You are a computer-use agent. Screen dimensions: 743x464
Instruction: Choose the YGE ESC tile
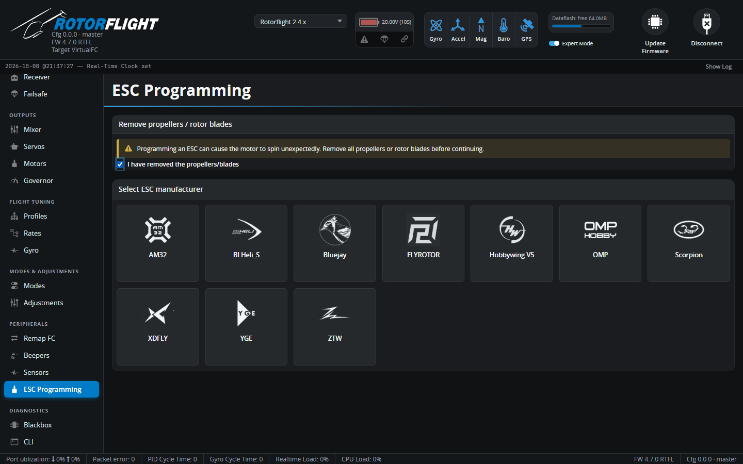[x=246, y=327]
